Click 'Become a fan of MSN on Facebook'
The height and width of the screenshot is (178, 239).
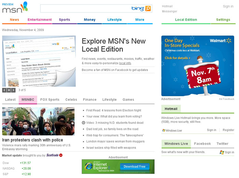pos(115,70)
